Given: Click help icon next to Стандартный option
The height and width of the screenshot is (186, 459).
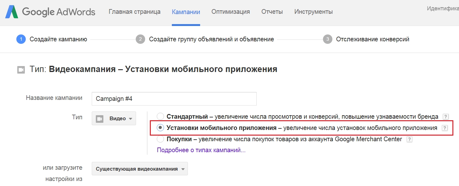Looking at the screenshot, I should pyautogui.click(x=445, y=117).
